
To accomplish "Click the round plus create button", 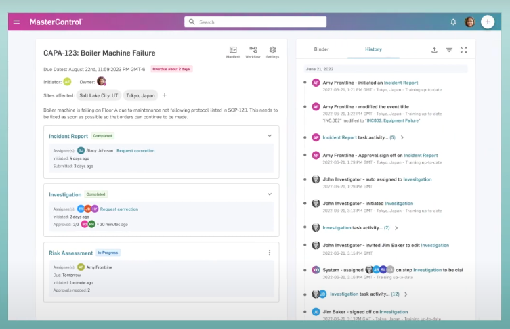I will point(488,22).
